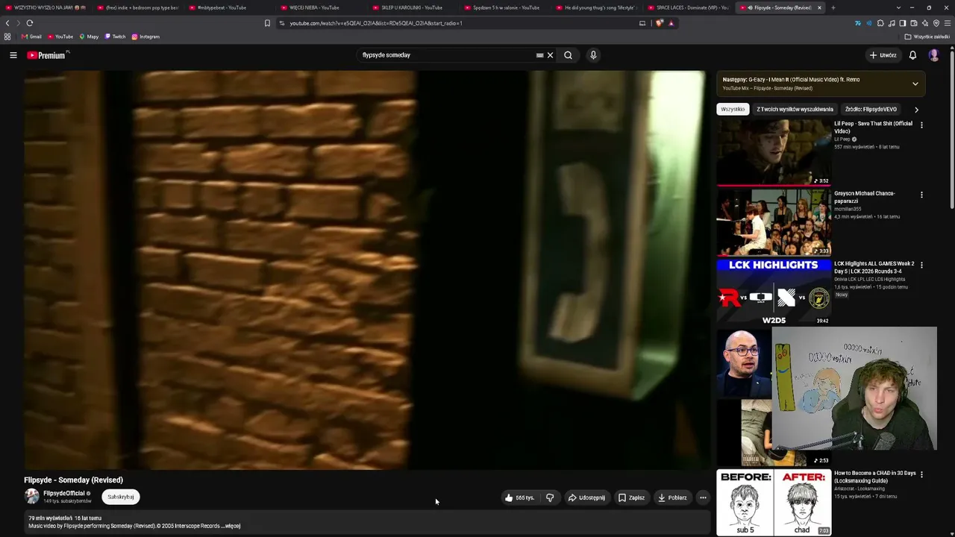Viewport: 955px width, 537px height.
Task: Open Brave Shields icon in address bar
Action: pos(660,23)
